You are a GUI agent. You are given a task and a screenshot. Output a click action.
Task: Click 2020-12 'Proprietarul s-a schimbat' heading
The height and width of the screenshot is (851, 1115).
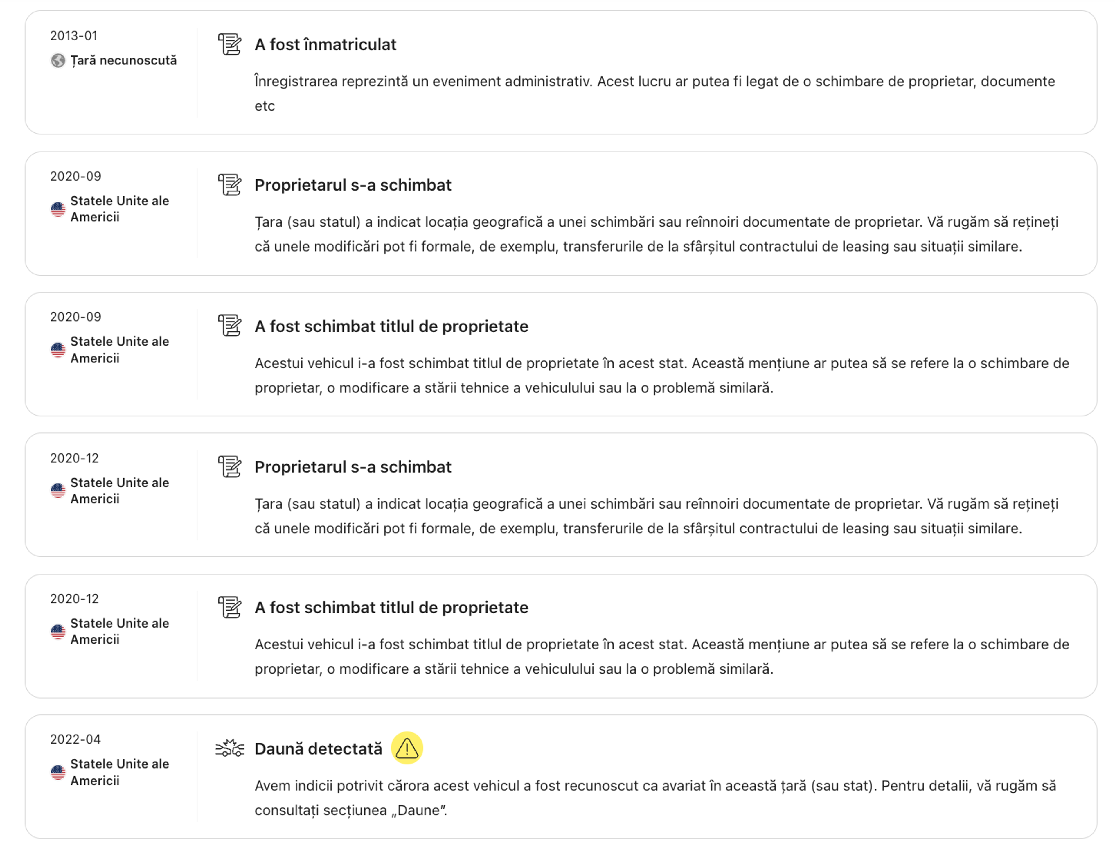353,466
